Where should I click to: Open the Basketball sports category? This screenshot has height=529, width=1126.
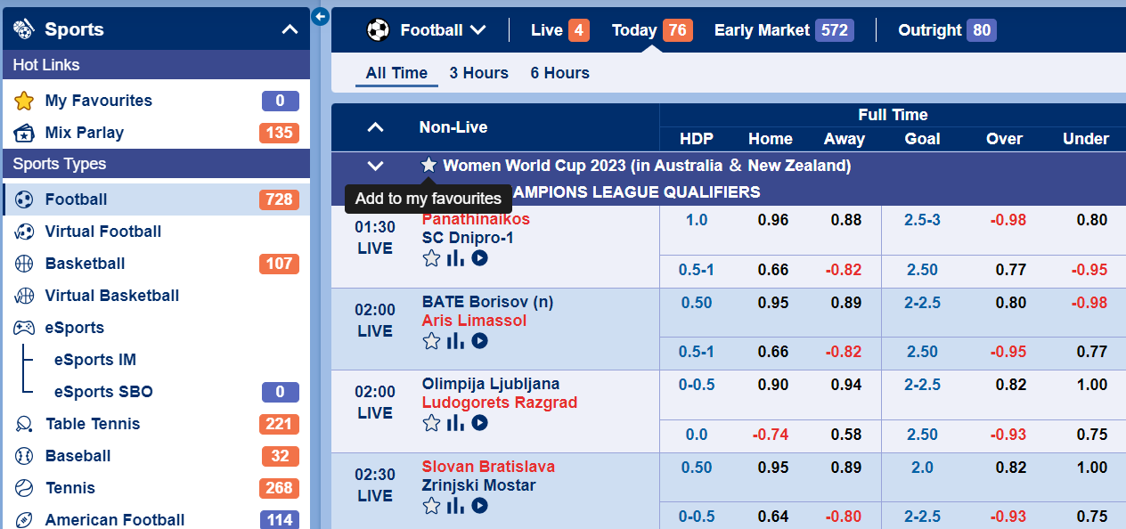coord(85,264)
